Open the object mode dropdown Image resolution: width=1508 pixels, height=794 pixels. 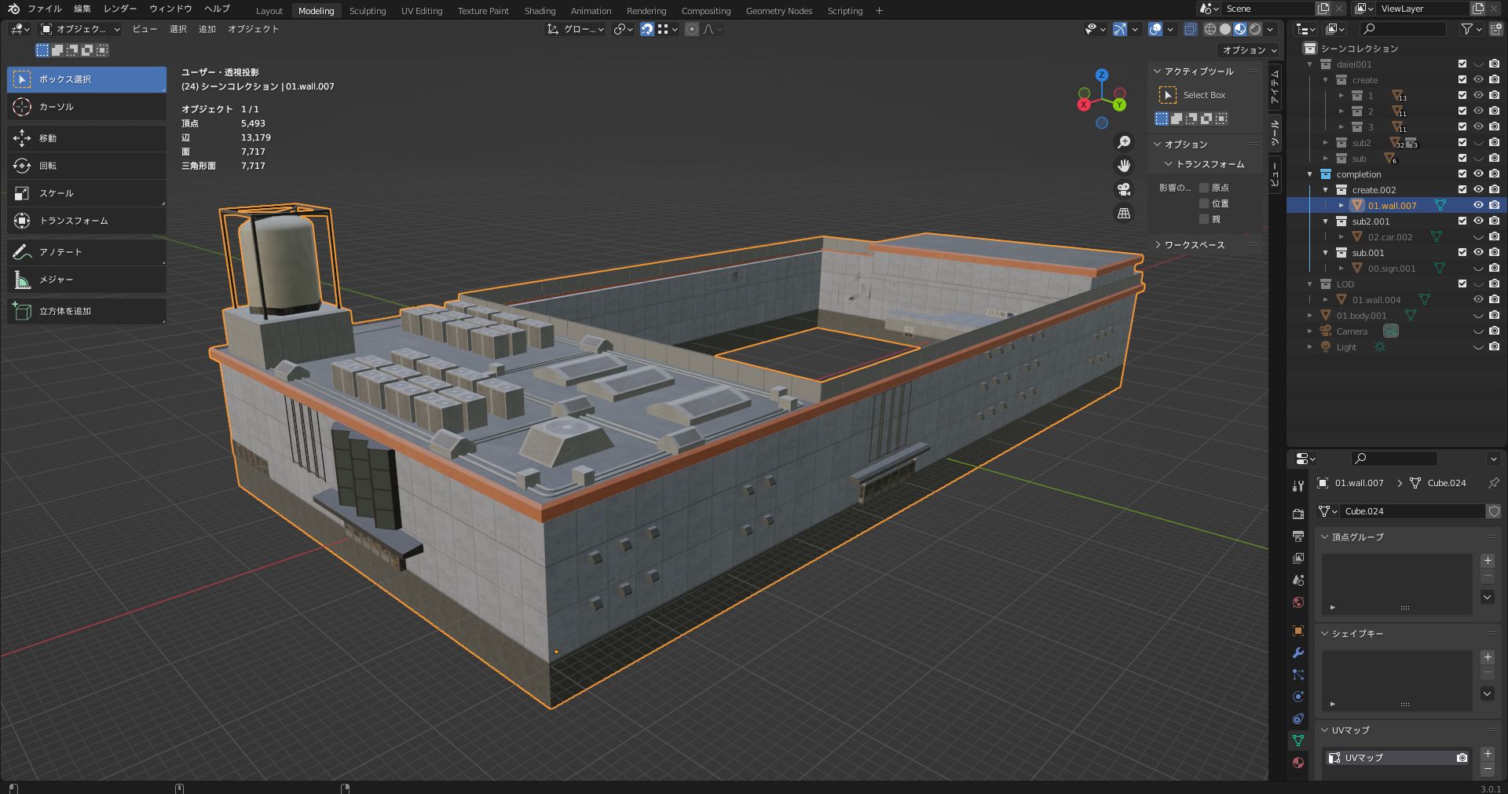click(x=80, y=29)
